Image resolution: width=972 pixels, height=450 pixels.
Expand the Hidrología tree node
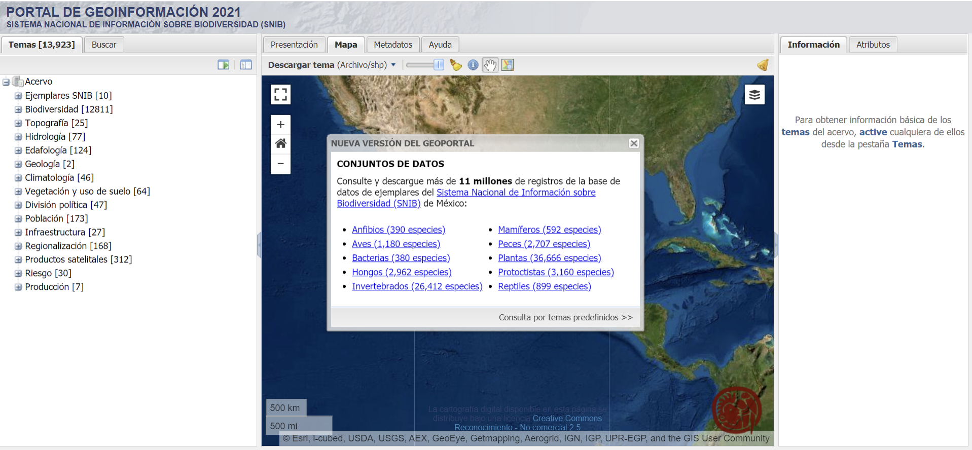18,137
